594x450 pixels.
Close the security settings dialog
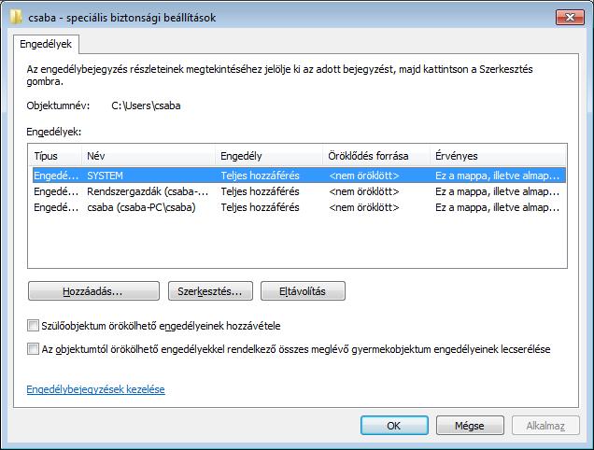570,17
